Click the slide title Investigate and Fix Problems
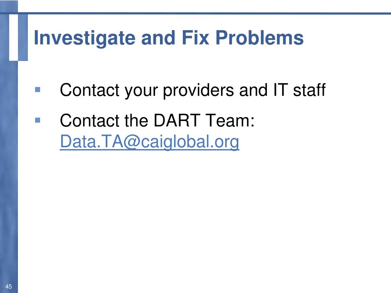391x293 pixels. click(x=168, y=38)
